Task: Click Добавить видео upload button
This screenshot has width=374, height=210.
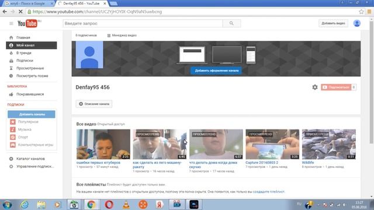Action: [333, 23]
